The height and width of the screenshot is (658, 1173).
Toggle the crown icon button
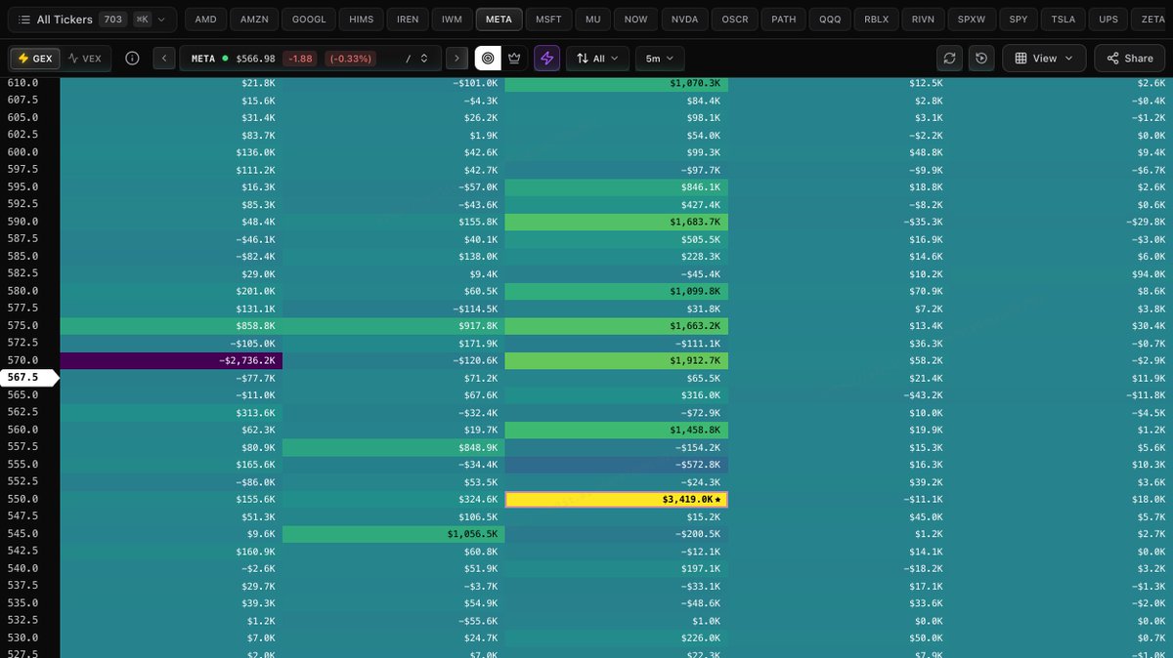tap(514, 59)
